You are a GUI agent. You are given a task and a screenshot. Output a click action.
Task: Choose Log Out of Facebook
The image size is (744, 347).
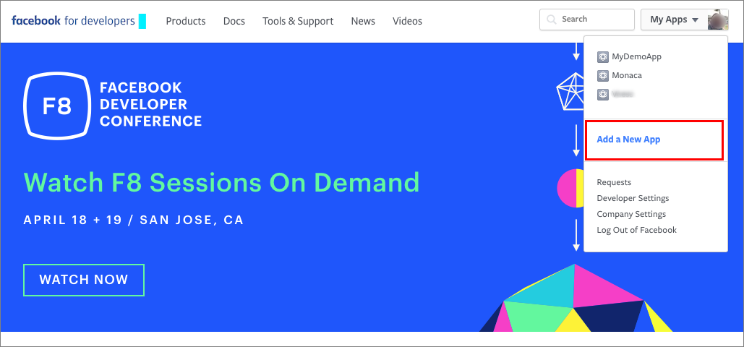point(636,230)
